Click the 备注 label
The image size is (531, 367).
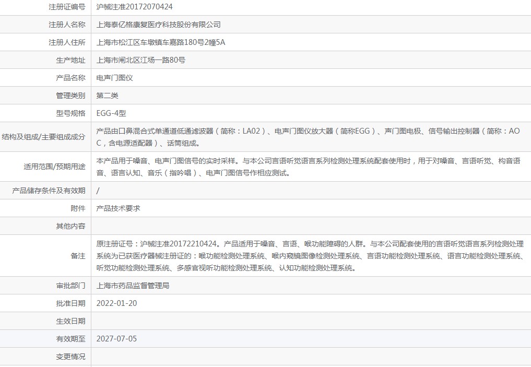click(78, 256)
